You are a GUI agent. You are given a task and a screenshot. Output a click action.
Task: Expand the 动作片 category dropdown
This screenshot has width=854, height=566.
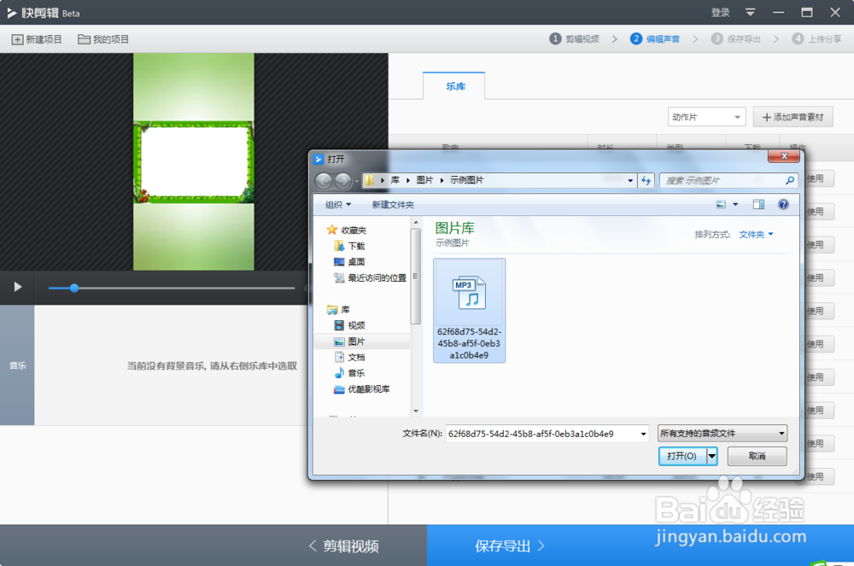706,117
